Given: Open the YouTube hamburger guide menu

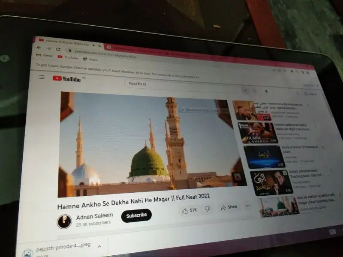Looking at the screenshot, I should coord(41,77).
